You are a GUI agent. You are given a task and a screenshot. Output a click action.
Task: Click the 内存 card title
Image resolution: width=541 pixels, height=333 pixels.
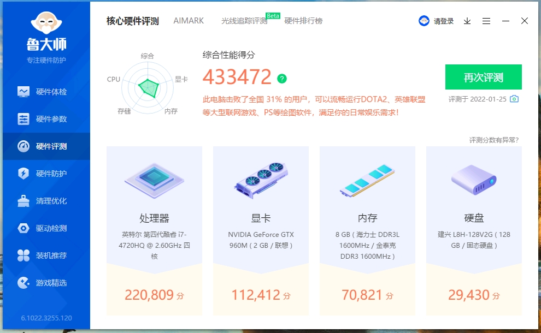367,218
